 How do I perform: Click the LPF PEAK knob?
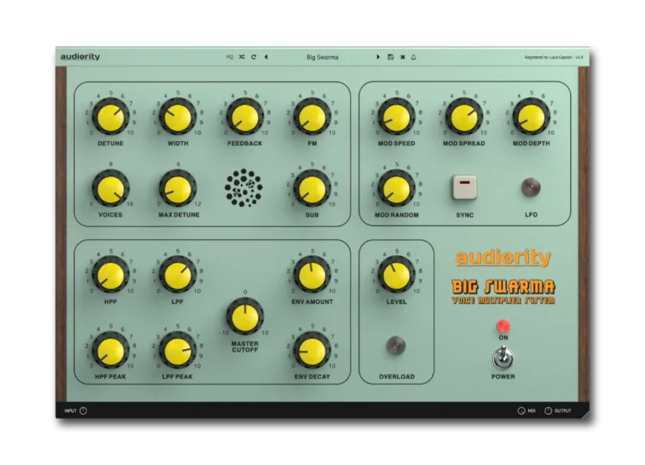click(x=178, y=351)
